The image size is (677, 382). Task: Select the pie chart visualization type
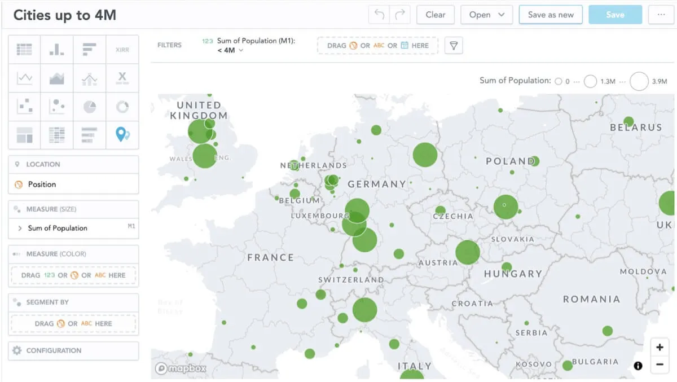click(x=89, y=106)
